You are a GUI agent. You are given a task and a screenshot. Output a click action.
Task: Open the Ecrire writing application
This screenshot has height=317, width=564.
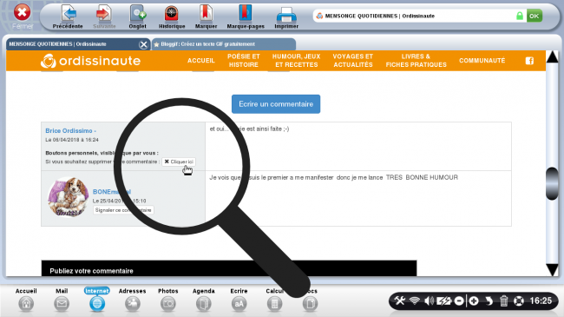[x=239, y=300]
